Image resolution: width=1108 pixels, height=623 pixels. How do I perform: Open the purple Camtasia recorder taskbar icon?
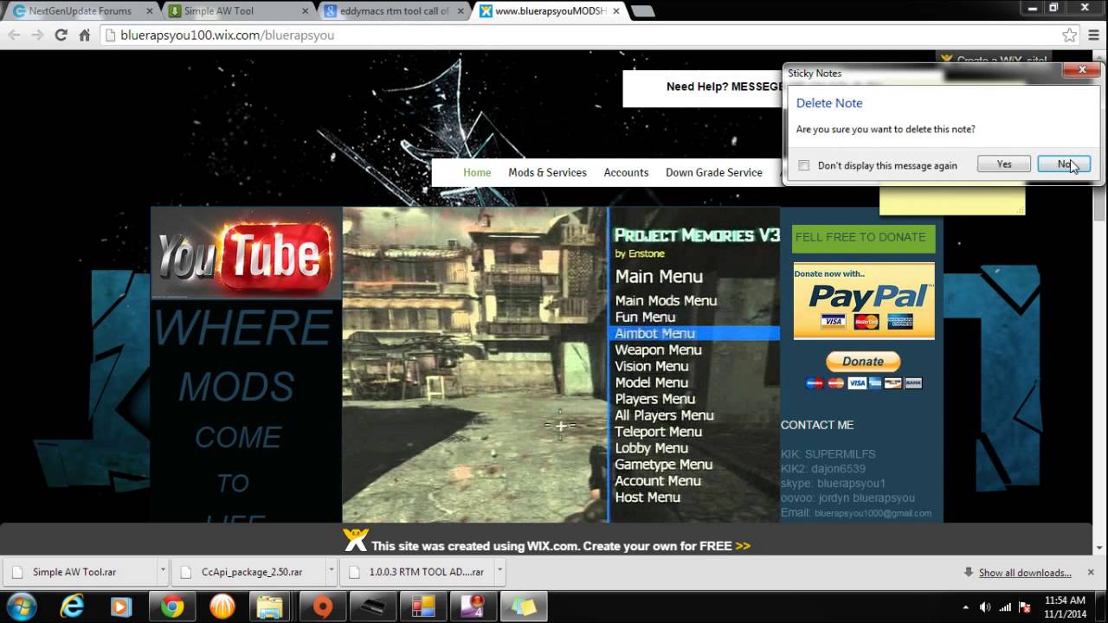(473, 607)
